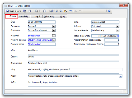Click the report/export document icon
The height and width of the screenshot is (98, 132).
(44, 11)
